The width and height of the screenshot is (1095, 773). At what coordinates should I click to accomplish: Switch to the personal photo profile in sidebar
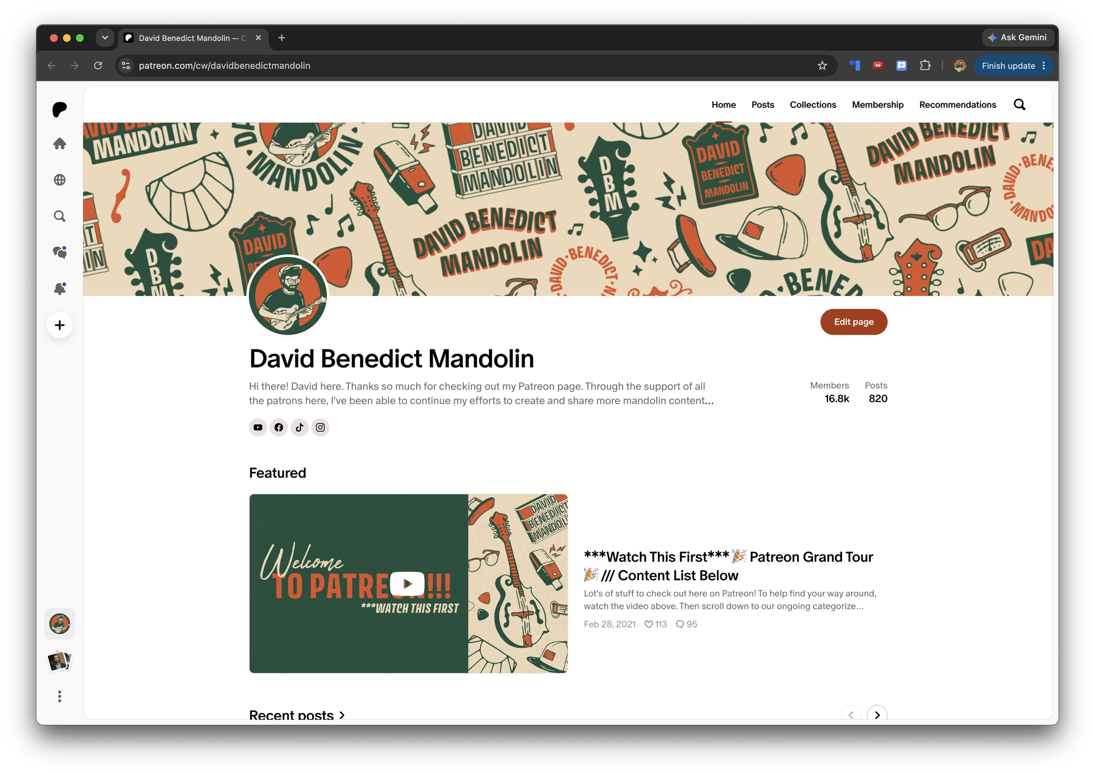[60, 661]
